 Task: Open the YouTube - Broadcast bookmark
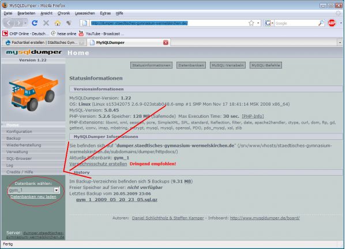tap(101, 34)
